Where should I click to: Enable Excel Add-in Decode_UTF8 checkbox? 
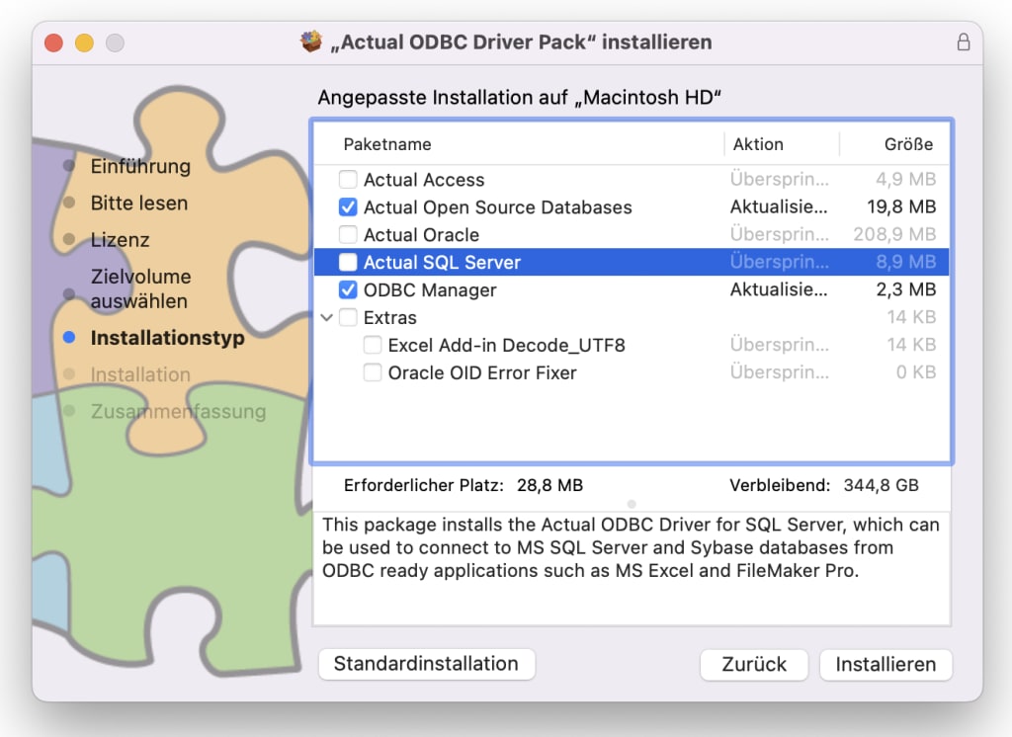(x=373, y=345)
